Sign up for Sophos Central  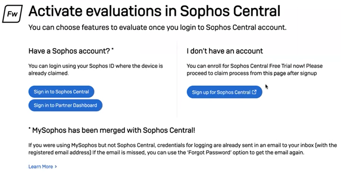click(221, 93)
